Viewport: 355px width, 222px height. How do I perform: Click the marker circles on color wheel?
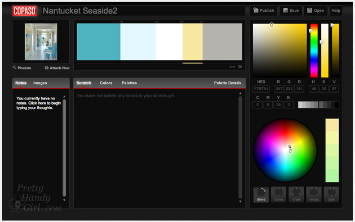click(290, 148)
